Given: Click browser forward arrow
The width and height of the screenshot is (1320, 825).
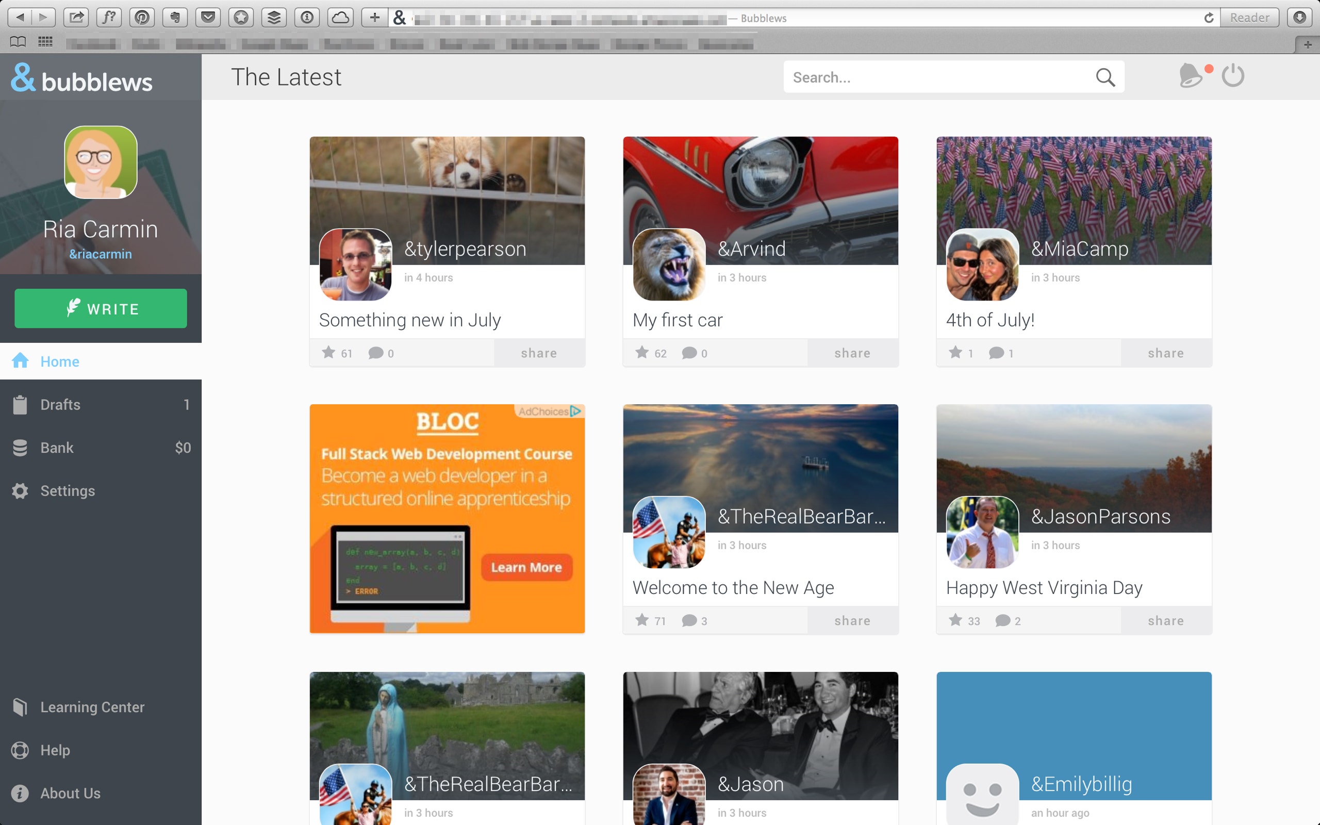Looking at the screenshot, I should tap(44, 18).
